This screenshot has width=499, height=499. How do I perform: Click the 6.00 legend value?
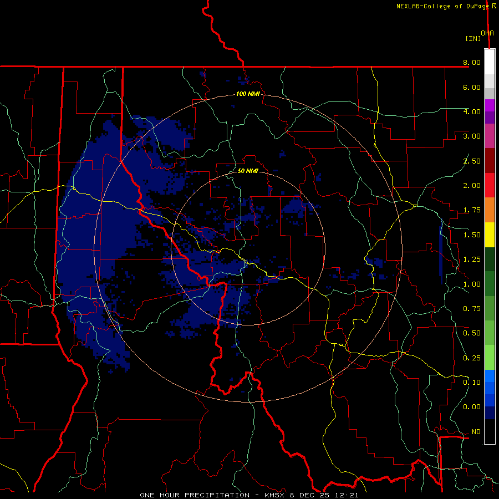coord(472,87)
